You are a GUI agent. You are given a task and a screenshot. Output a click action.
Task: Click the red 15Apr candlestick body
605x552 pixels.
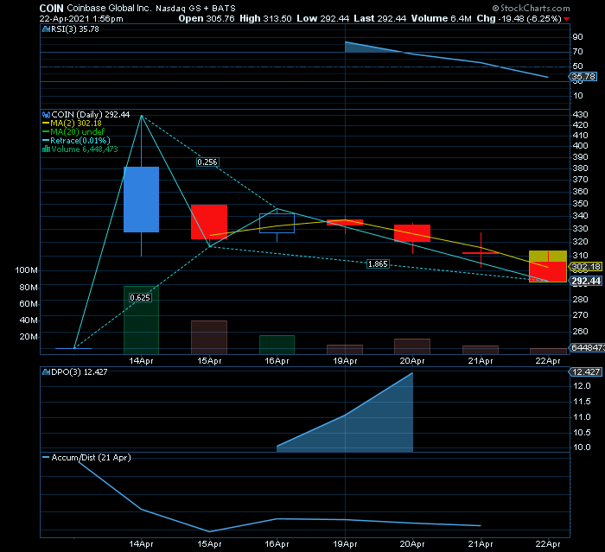pyautogui.click(x=209, y=222)
